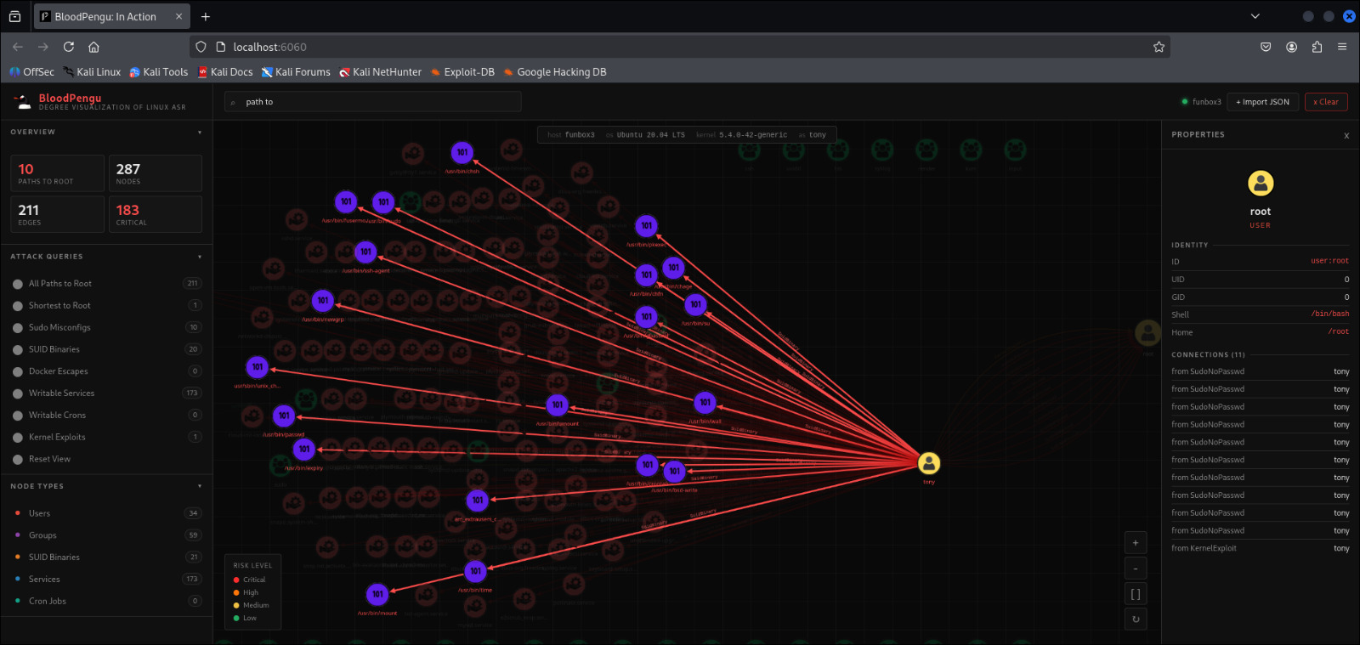1360x645 pixels.
Task: Click the BloodPengu penguin logo
Action: tap(22, 102)
